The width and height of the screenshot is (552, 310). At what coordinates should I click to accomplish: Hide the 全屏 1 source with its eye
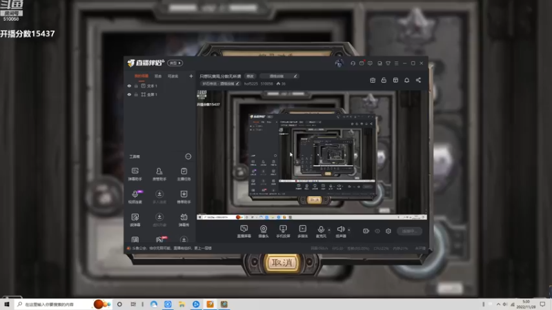click(129, 94)
